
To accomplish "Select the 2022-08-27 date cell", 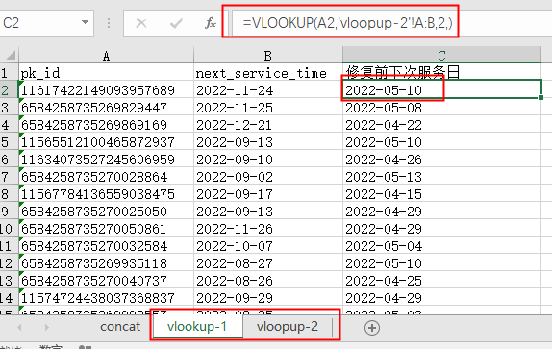I will tap(268, 262).
